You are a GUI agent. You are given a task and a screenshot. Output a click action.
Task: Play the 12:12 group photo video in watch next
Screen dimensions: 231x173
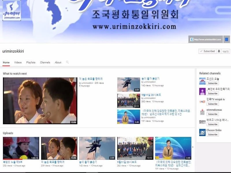pos(128,101)
